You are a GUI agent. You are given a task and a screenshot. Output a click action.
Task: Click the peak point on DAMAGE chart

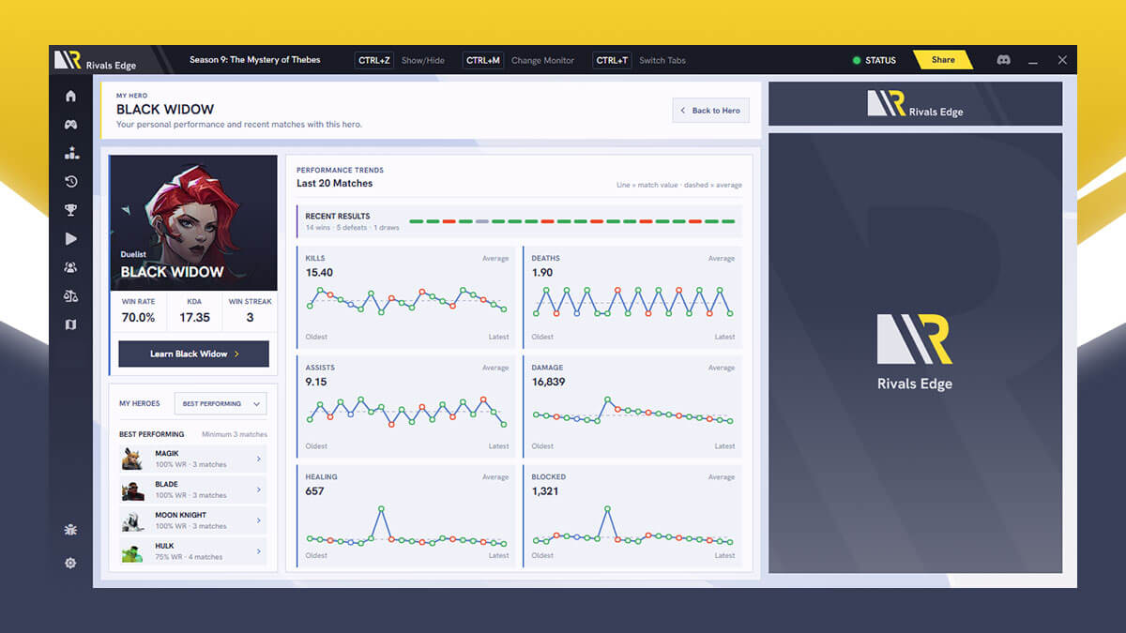pyautogui.click(x=607, y=400)
